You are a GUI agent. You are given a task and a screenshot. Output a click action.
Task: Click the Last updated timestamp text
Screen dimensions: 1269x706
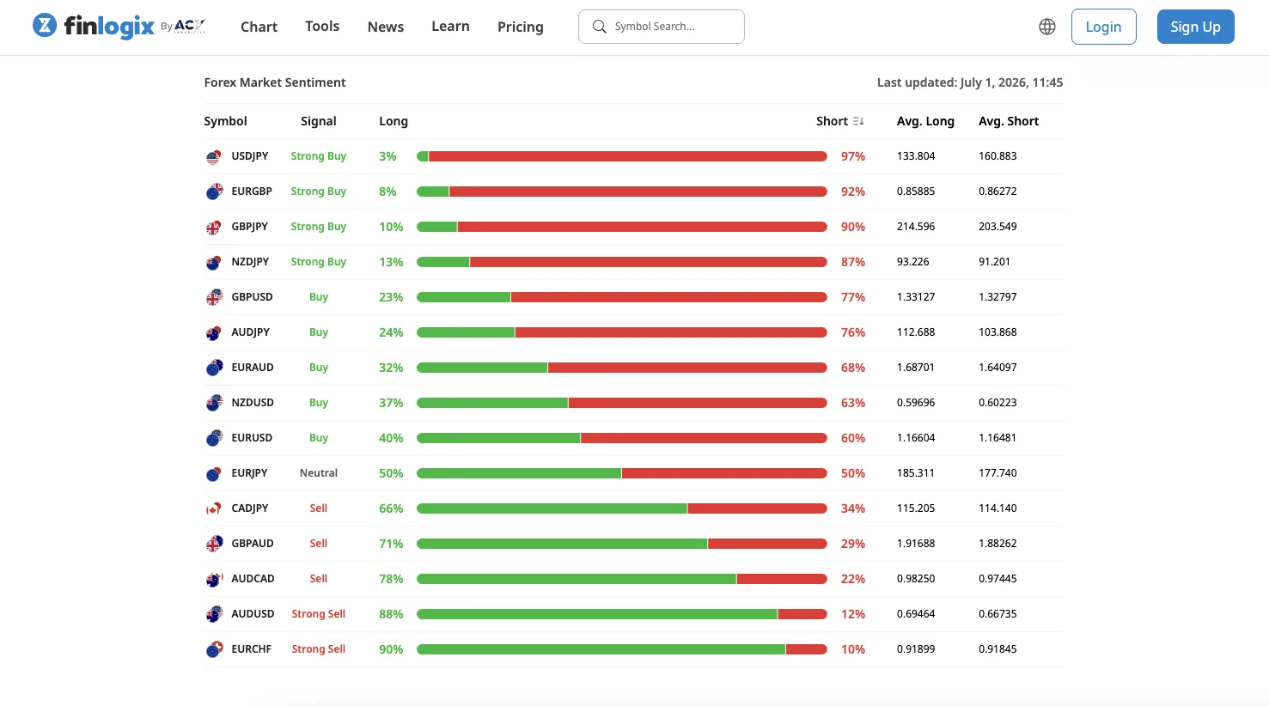pyautogui.click(x=970, y=82)
